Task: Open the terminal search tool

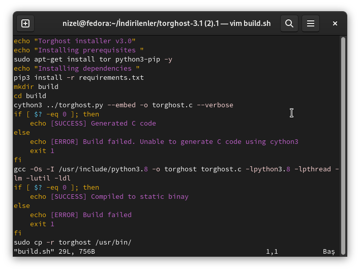Action: tap(289, 23)
